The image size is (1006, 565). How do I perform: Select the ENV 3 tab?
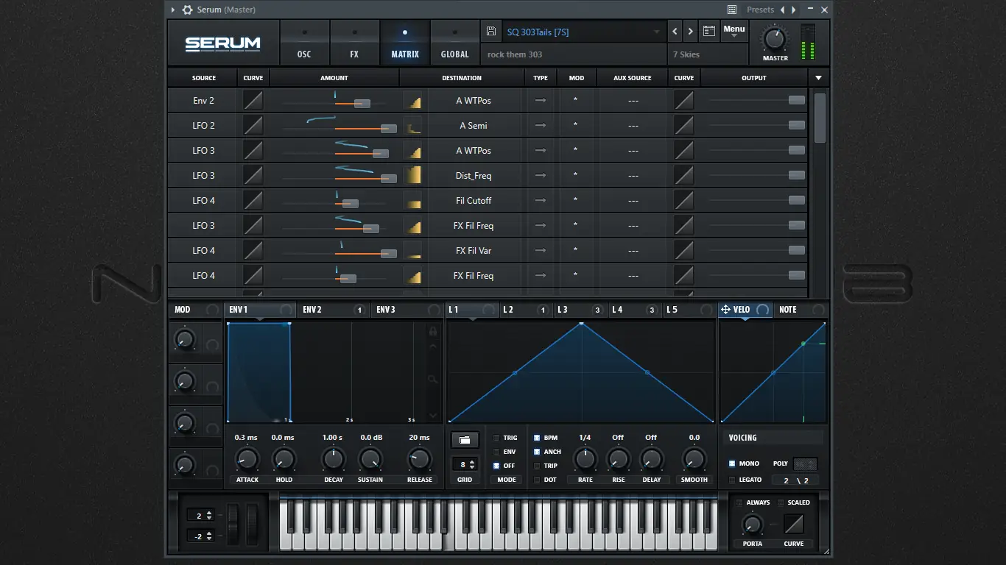tap(407, 310)
